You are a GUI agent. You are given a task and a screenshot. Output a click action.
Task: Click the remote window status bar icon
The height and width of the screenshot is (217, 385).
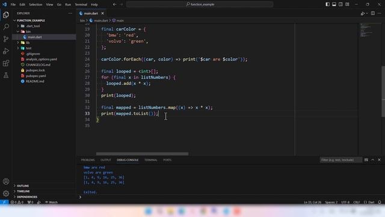[x=4, y=202]
